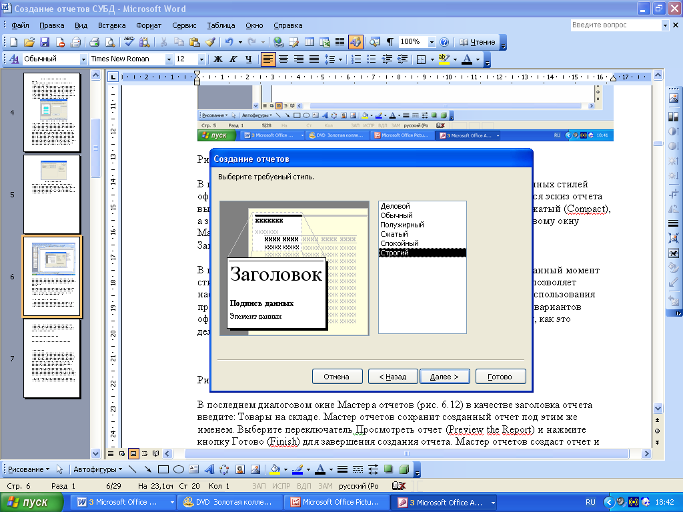The height and width of the screenshot is (512, 683).
Task: Open the Times New Roman font dropdown
Action: pos(169,59)
